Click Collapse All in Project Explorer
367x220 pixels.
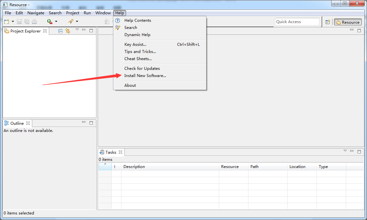60,31
